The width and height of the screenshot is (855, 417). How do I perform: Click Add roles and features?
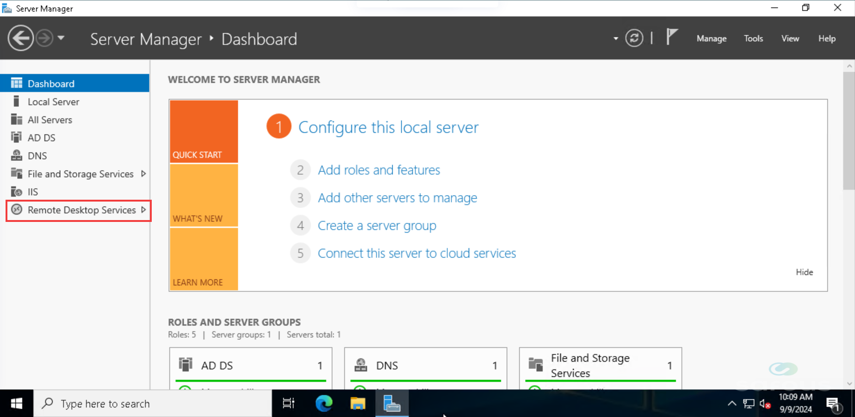[x=378, y=170]
